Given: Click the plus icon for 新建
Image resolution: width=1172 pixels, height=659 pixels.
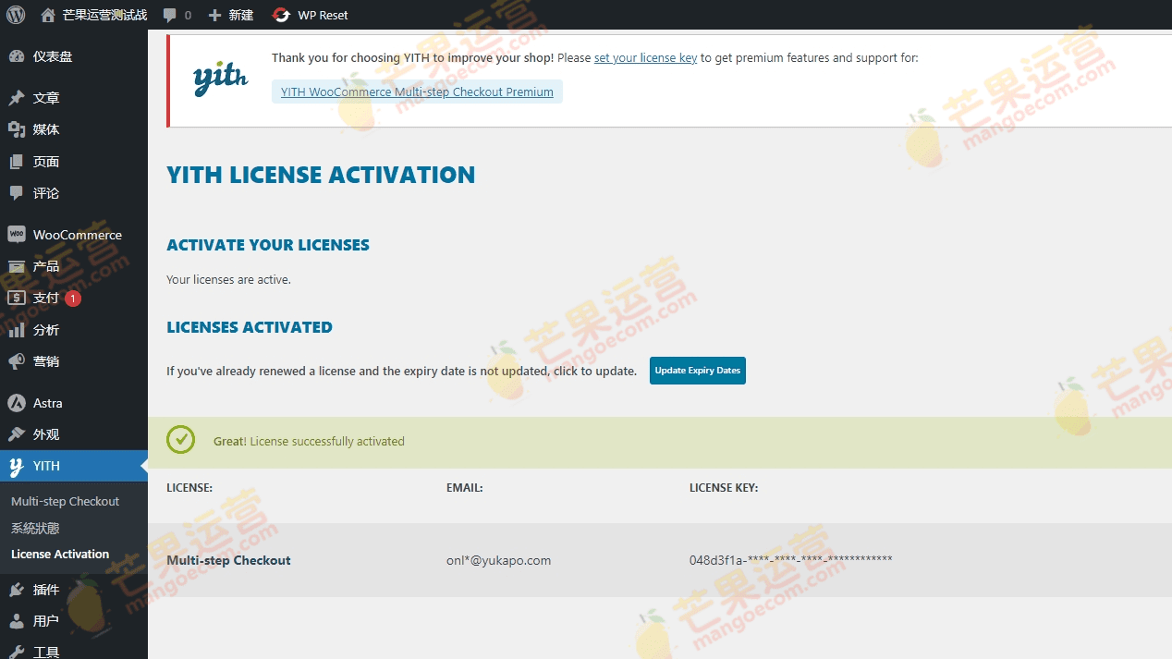Looking at the screenshot, I should pyautogui.click(x=214, y=15).
